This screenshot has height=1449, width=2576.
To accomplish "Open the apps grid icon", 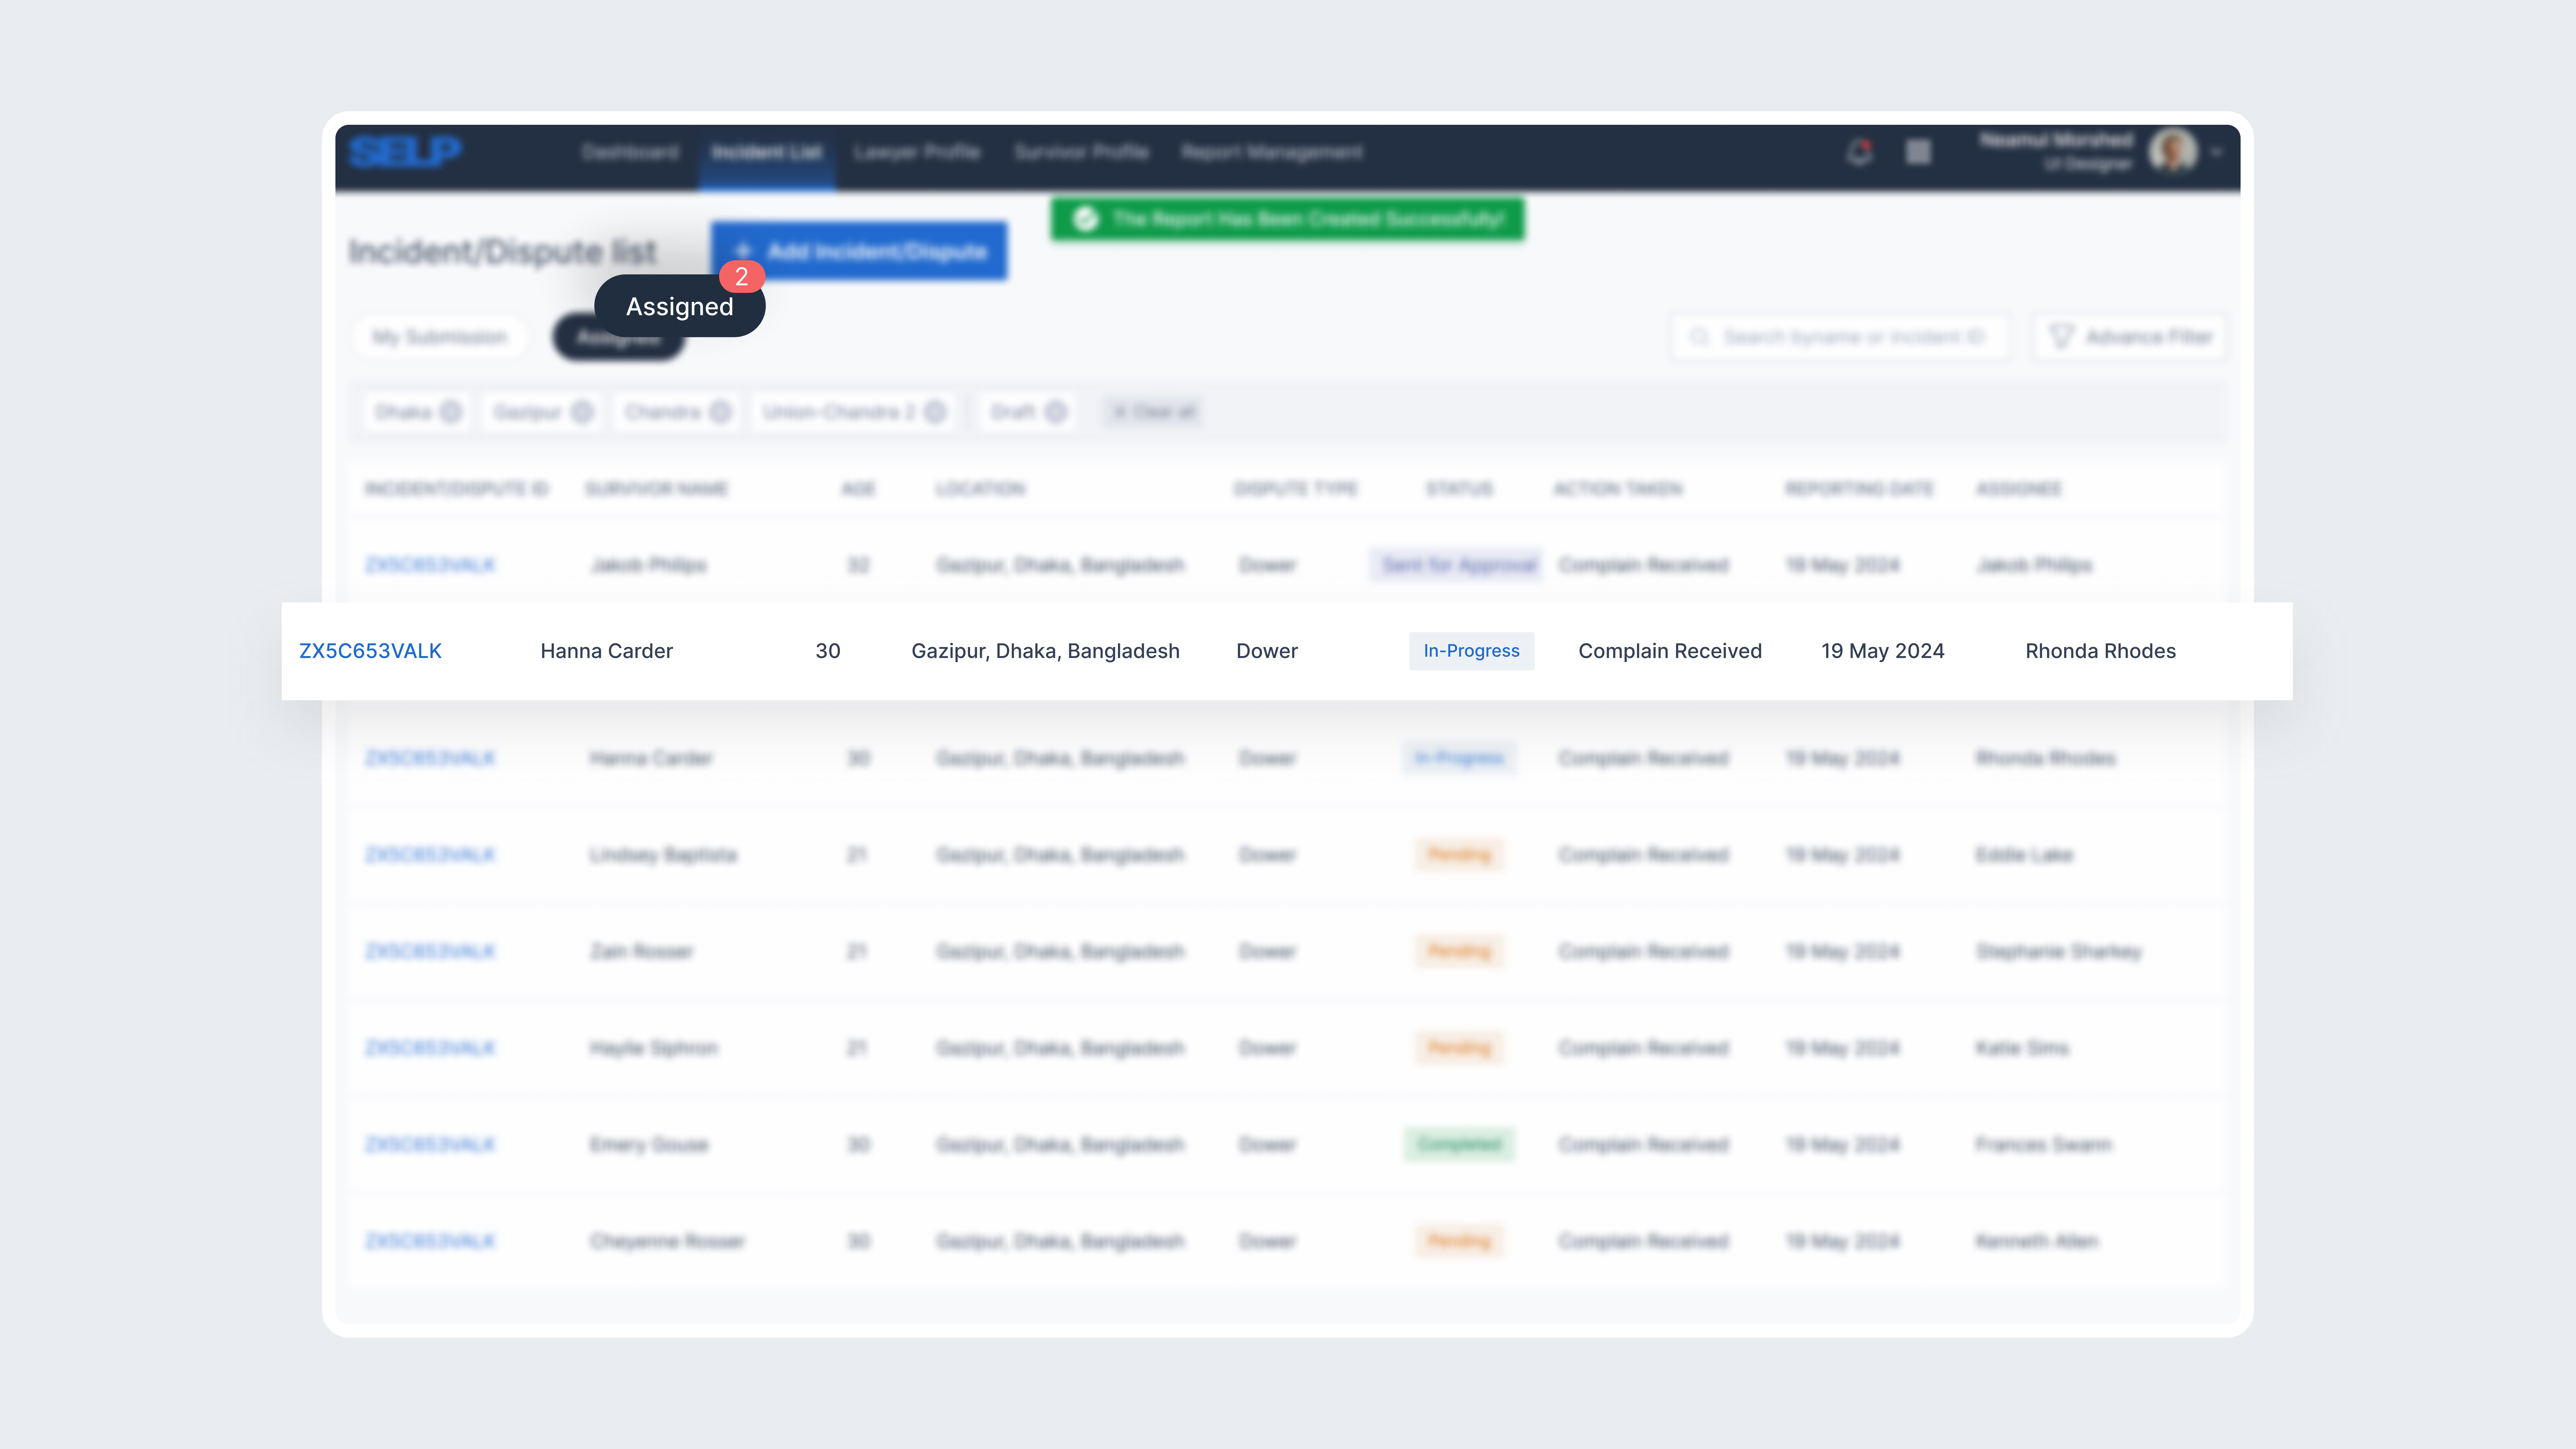I will pos(1918,152).
